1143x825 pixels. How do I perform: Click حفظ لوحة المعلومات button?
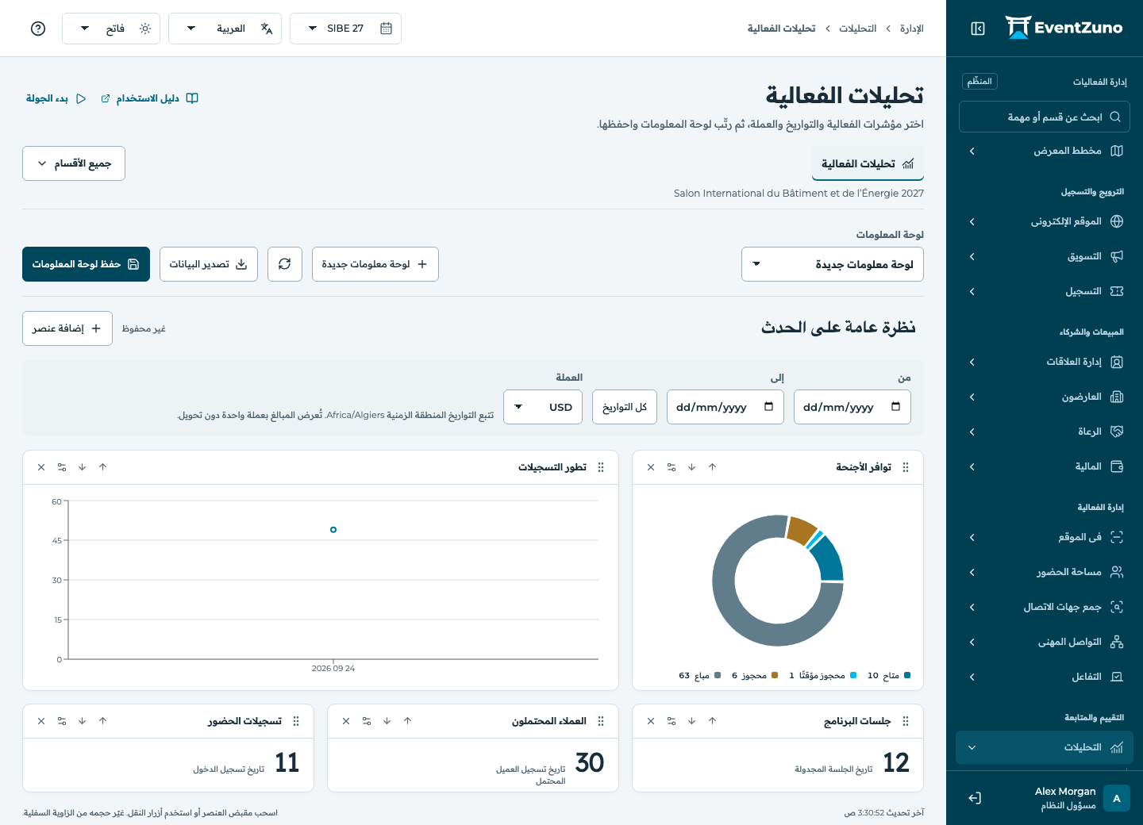(86, 264)
